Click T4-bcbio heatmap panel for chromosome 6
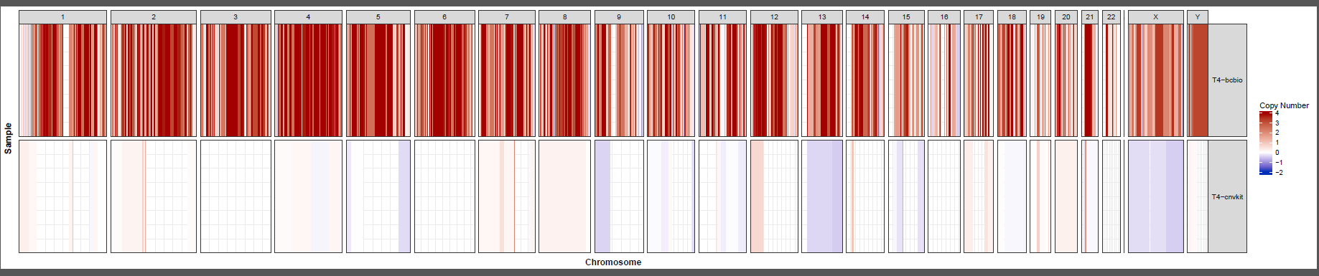This screenshot has height=276, width=1319. [x=444, y=80]
